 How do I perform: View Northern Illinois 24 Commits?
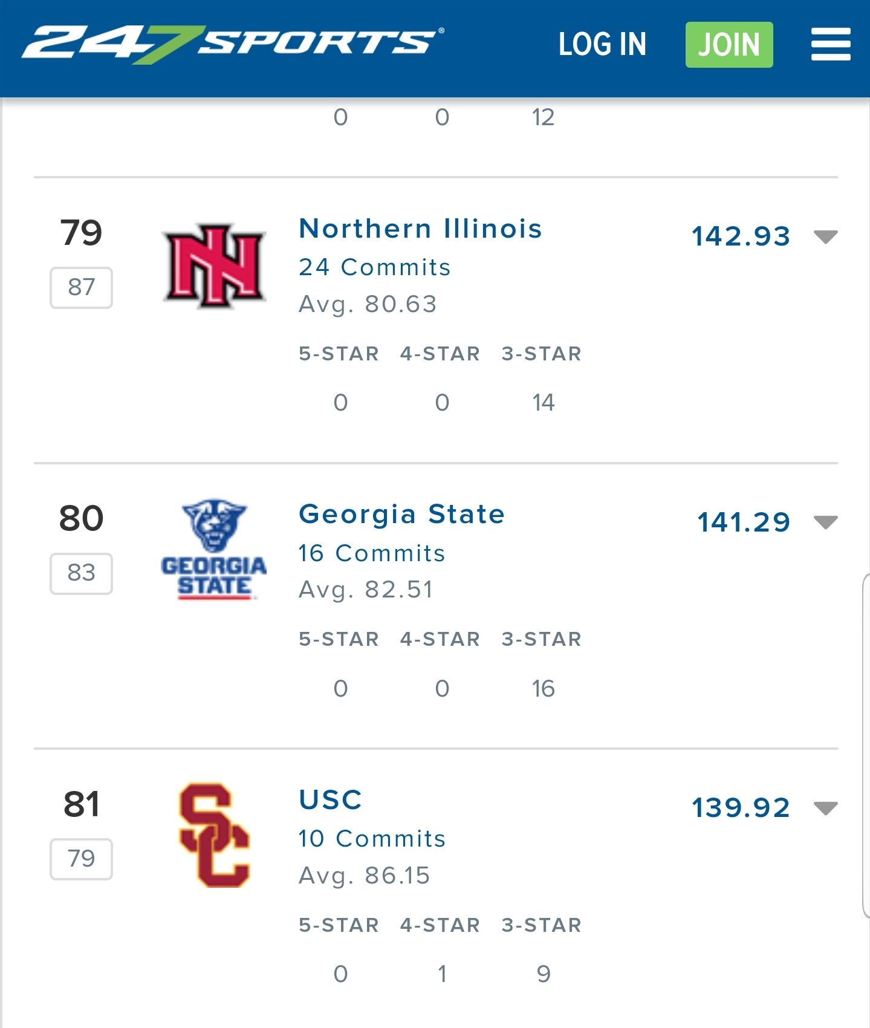click(375, 267)
